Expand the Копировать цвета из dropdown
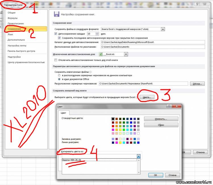This screenshot has width=213, height=185. click(x=138, y=156)
